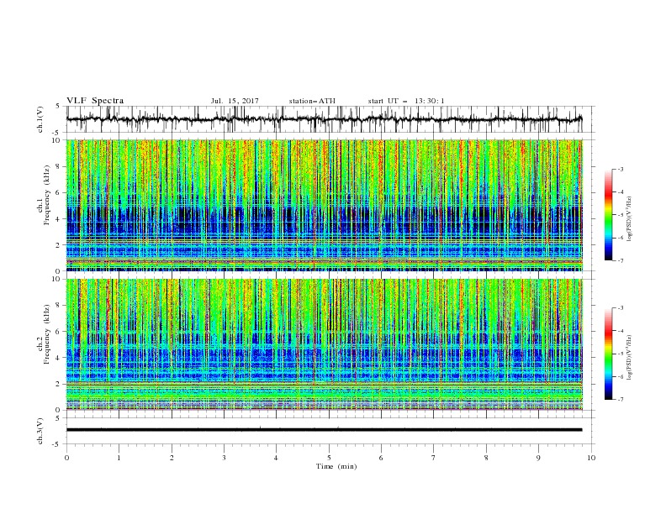Click the upper ch.1 color scale bar

609,214
